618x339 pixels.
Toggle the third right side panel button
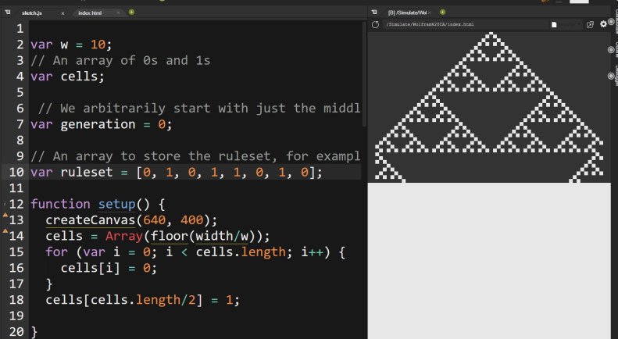tap(611, 76)
